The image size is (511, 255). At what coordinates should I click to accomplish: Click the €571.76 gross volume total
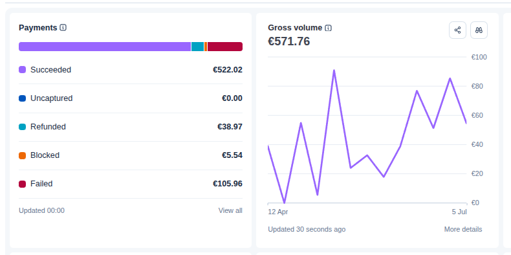pyautogui.click(x=288, y=41)
